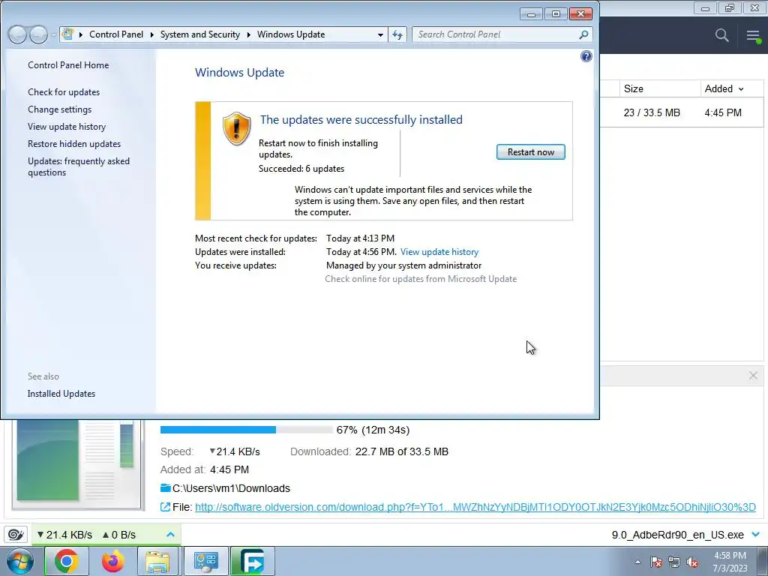Click the 0 B/s upload speed indicator
The height and width of the screenshot is (576, 768).
pos(118,535)
